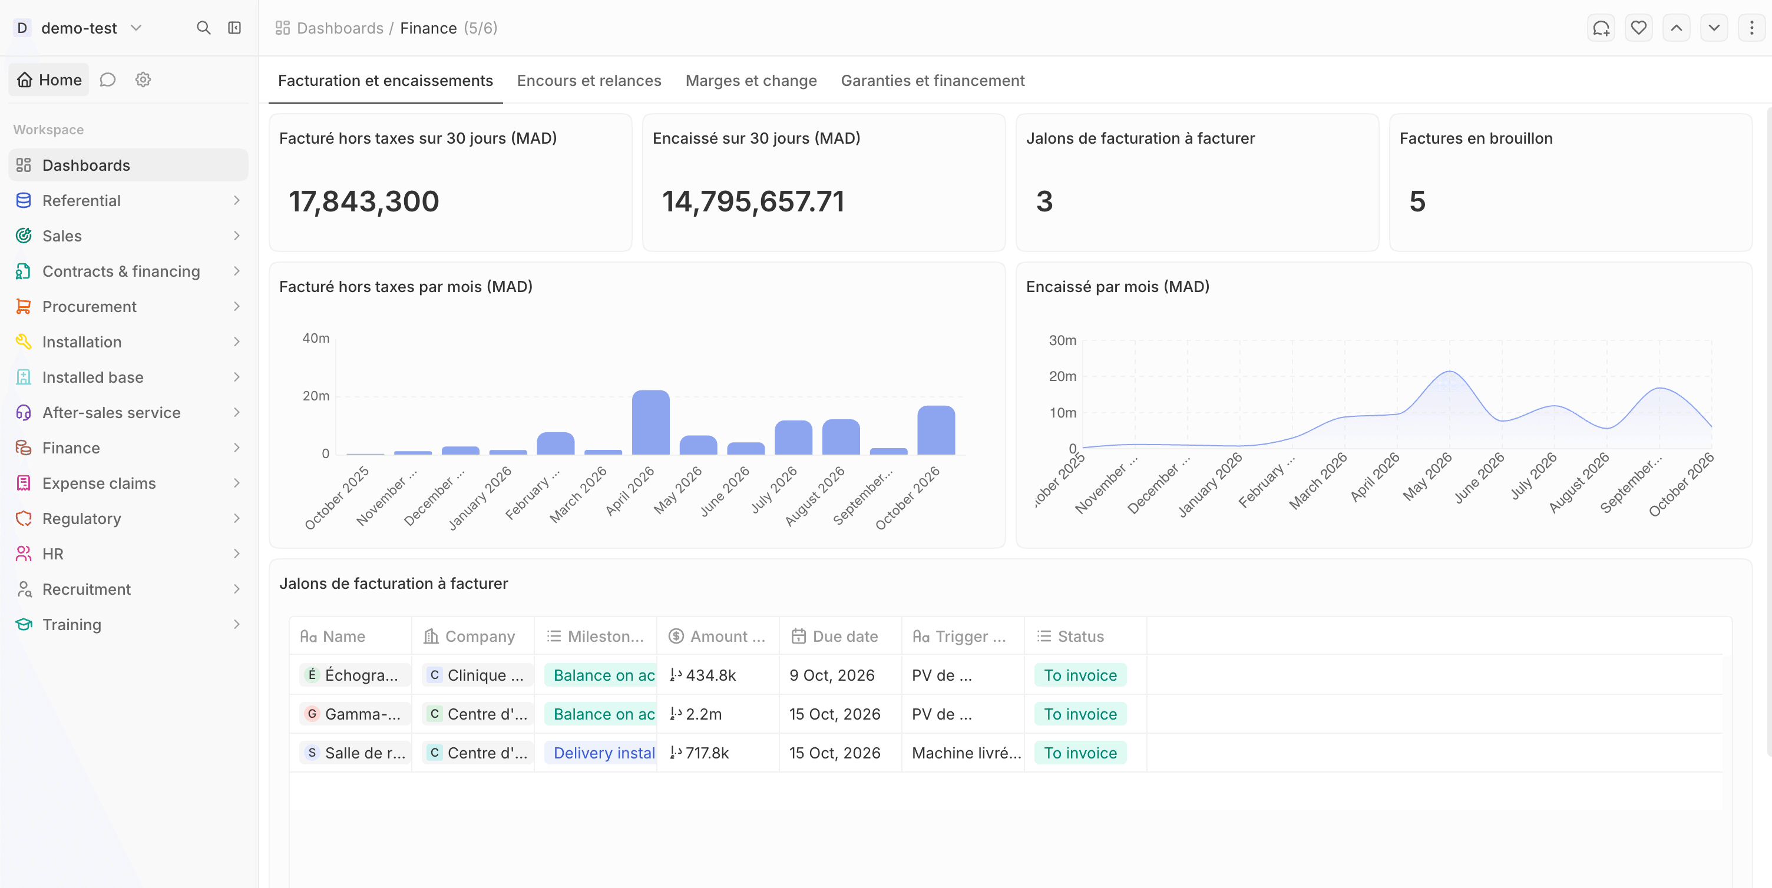The height and width of the screenshot is (888, 1772).
Task: Select Dashboards in the sidebar
Action: pos(128,165)
